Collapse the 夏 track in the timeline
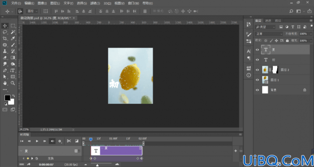 21,151
